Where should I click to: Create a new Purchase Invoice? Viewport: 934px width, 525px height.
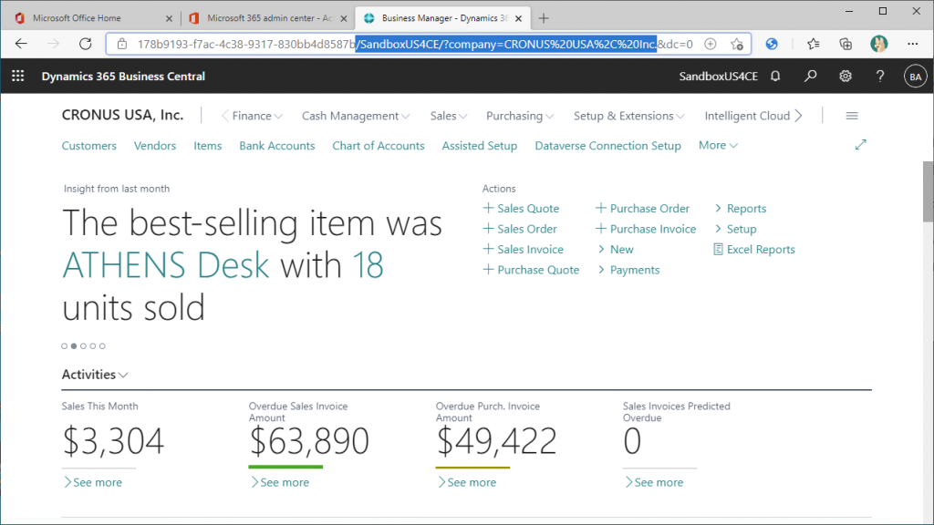646,229
